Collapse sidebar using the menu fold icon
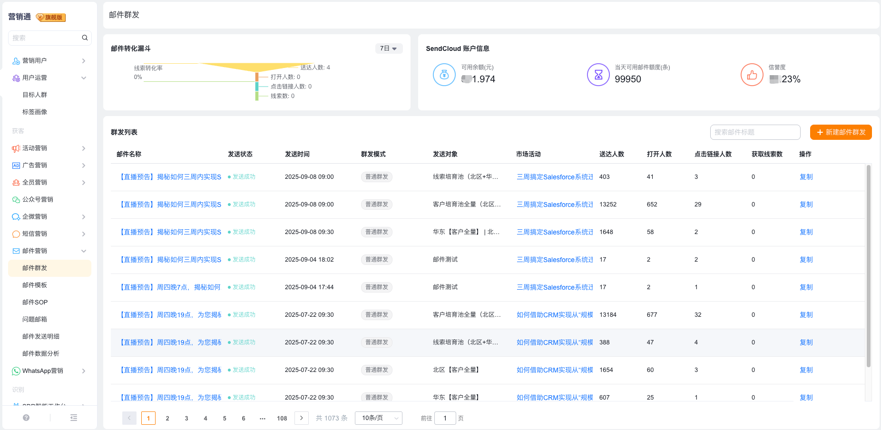This screenshot has width=881, height=430. point(74,418)
